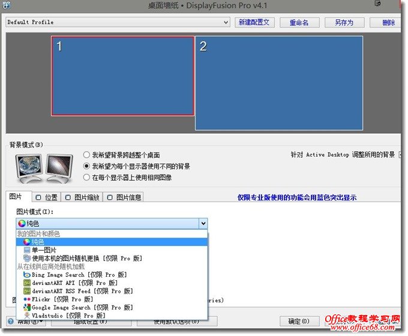Image resolution: width=408 pixels, height=336 pixels.
Task: Click the deviantART API icon
Action: click(x=27, y=283)
